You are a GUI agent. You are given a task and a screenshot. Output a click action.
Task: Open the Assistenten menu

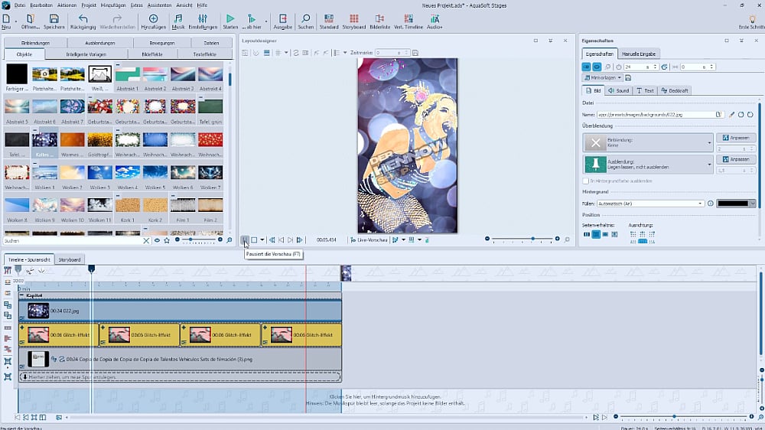(x=159, y=5)
